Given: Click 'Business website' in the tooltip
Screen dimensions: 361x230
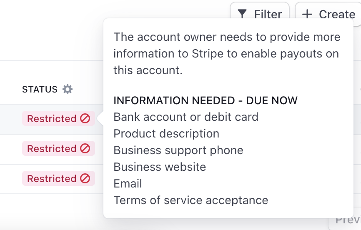Looking at the screenshot, I should click(x=160, y=167).
